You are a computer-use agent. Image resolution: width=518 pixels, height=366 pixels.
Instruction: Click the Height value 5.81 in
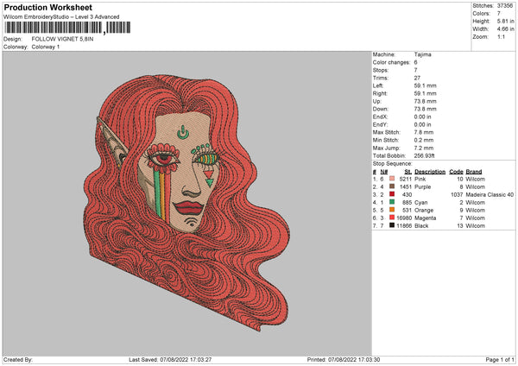(505, 21)
